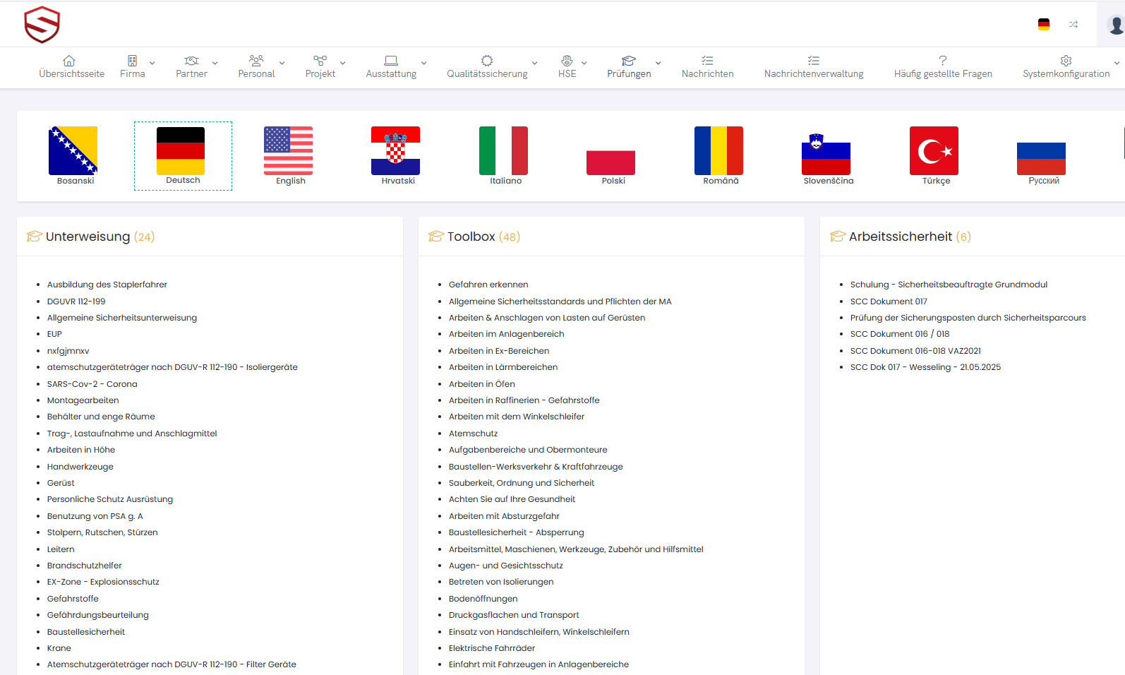Viewport: 1125px width, 675px height.
Task: Click the shuffle icon in header
Action: pos(1073,25)
